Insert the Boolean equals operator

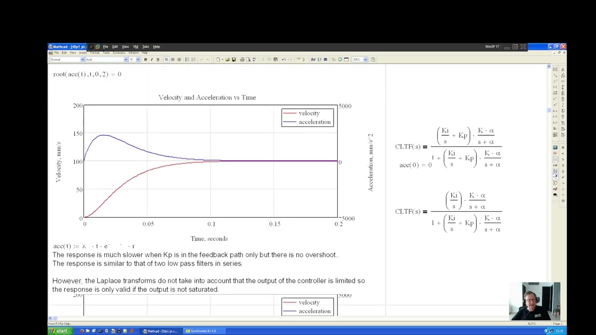point(563,147)
